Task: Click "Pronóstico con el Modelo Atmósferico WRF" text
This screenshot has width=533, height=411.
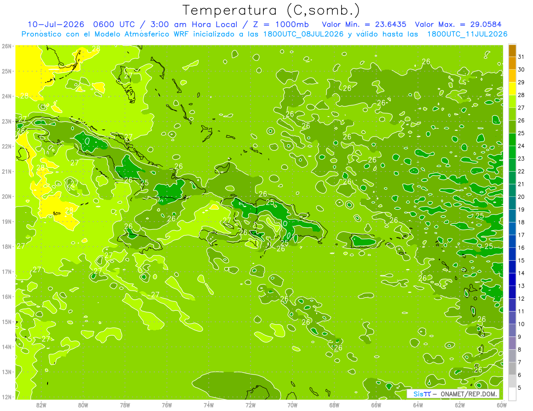Action: 105,34
